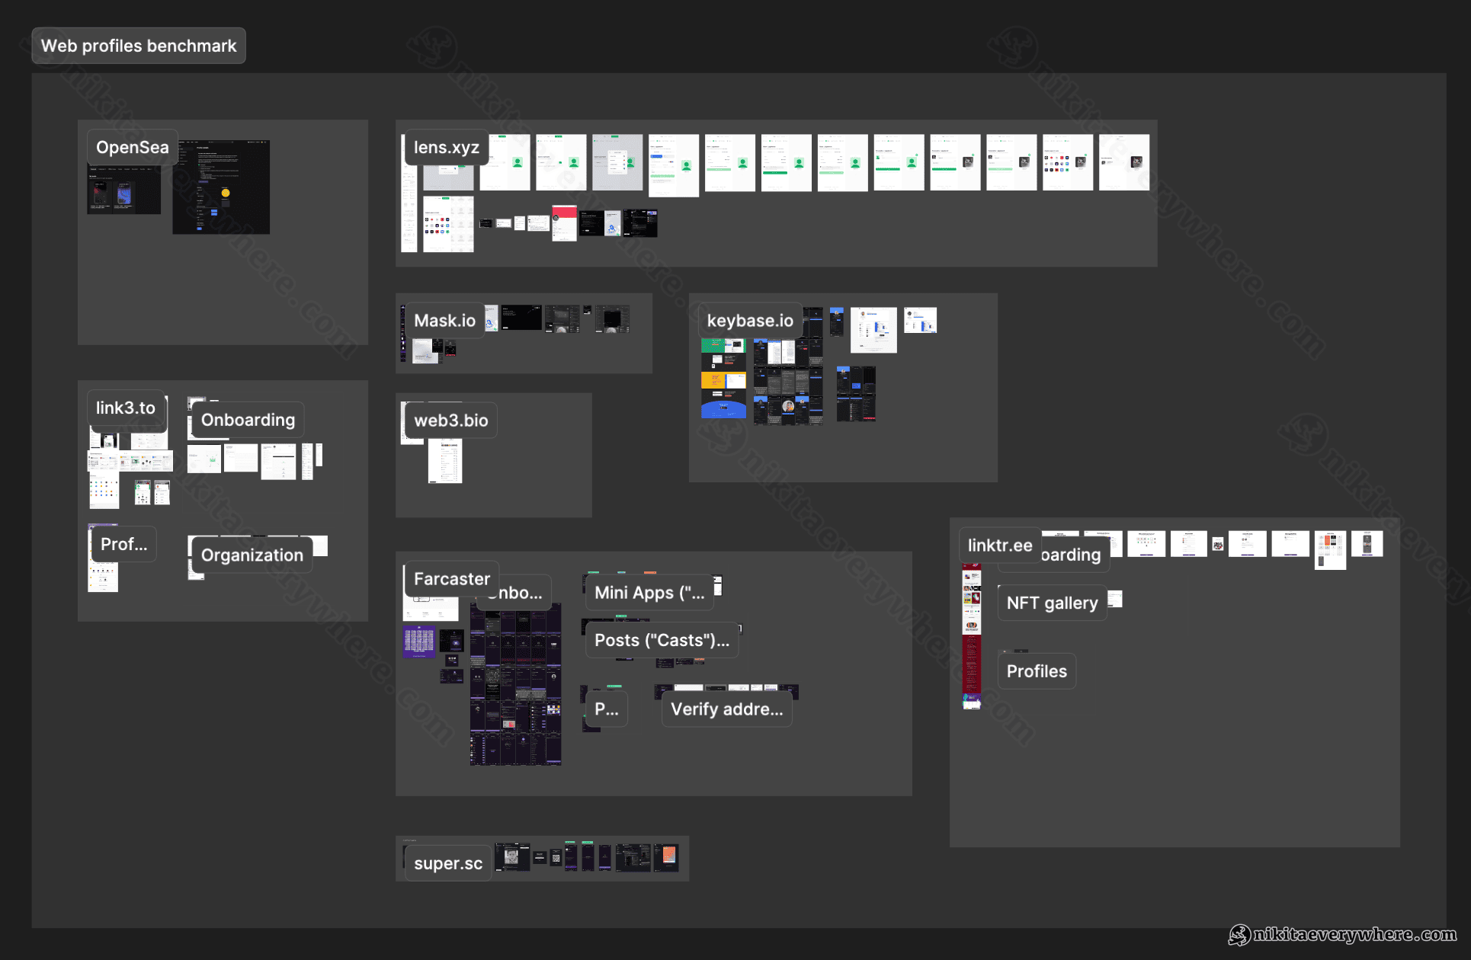
Task: Select the OpenSea section label
Action: pyautogui.click(x=132, y=148)
